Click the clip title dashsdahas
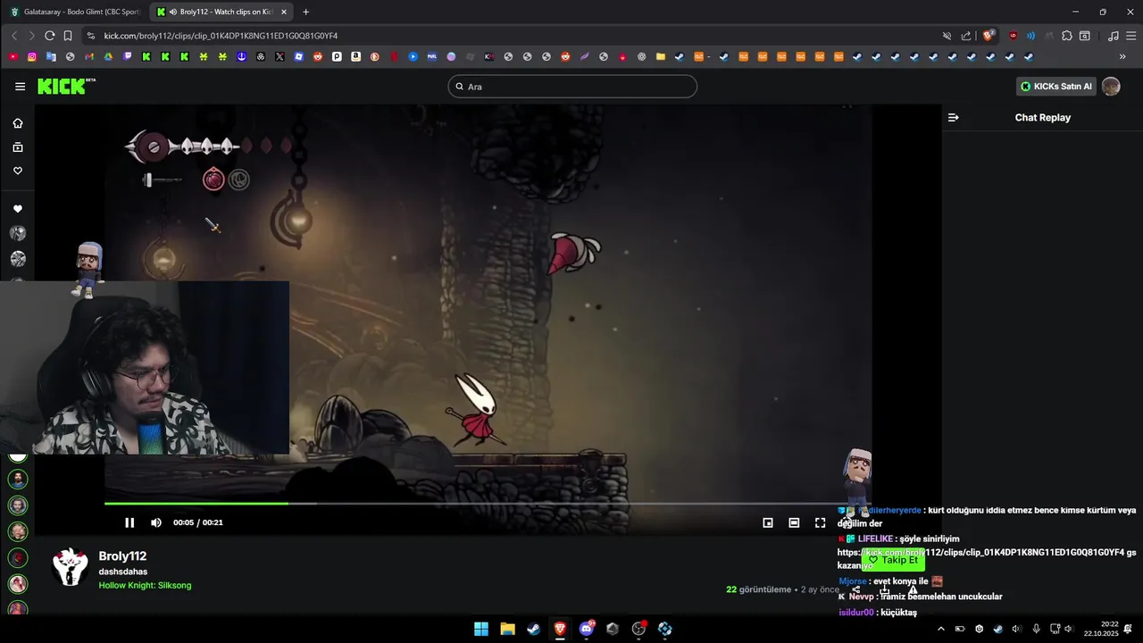The width and height of the screenshot is (1143, 643). pos(123,572)
